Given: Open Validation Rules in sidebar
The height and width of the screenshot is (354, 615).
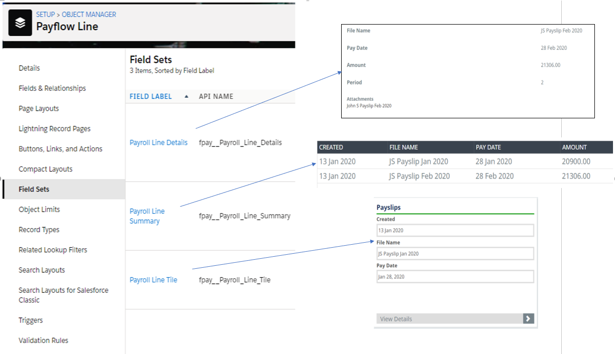Looking at the screenshot, I should (x=43, y=340).
